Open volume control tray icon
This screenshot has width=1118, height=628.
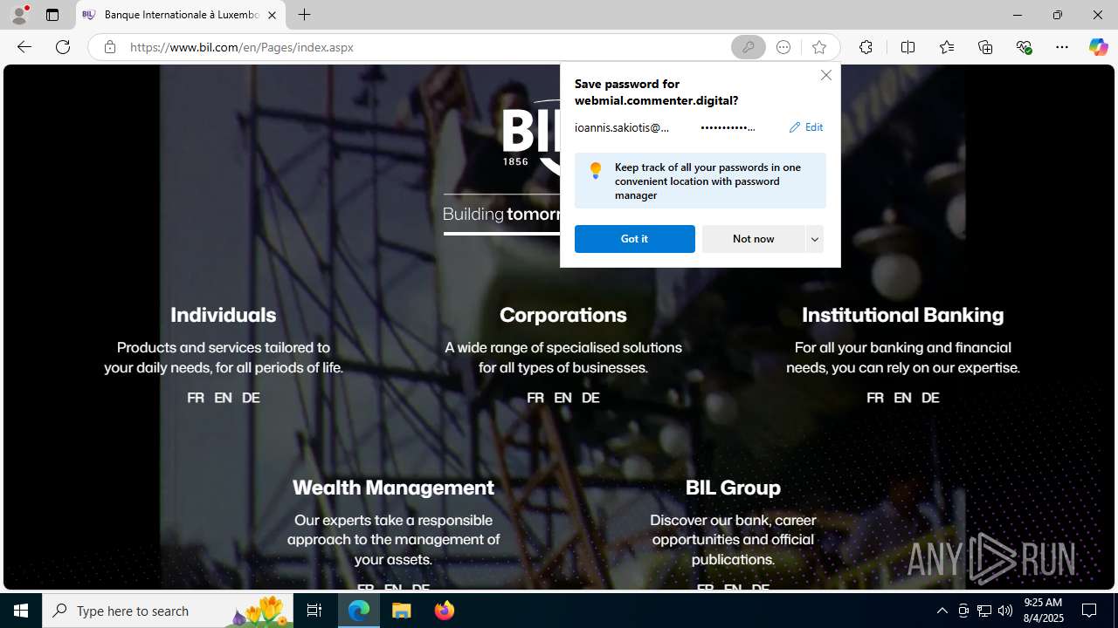tap(1005, 611)
